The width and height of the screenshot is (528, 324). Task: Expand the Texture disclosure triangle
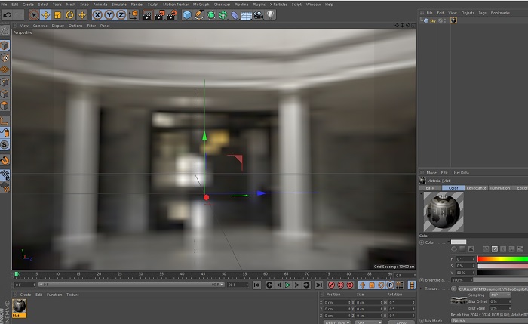(x=421, y=289)
